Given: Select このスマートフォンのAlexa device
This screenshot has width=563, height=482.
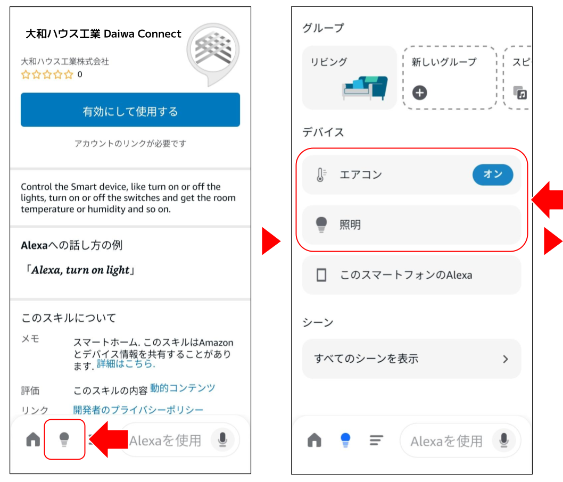Looking at the screenshot, I should [x=411, y=275].
